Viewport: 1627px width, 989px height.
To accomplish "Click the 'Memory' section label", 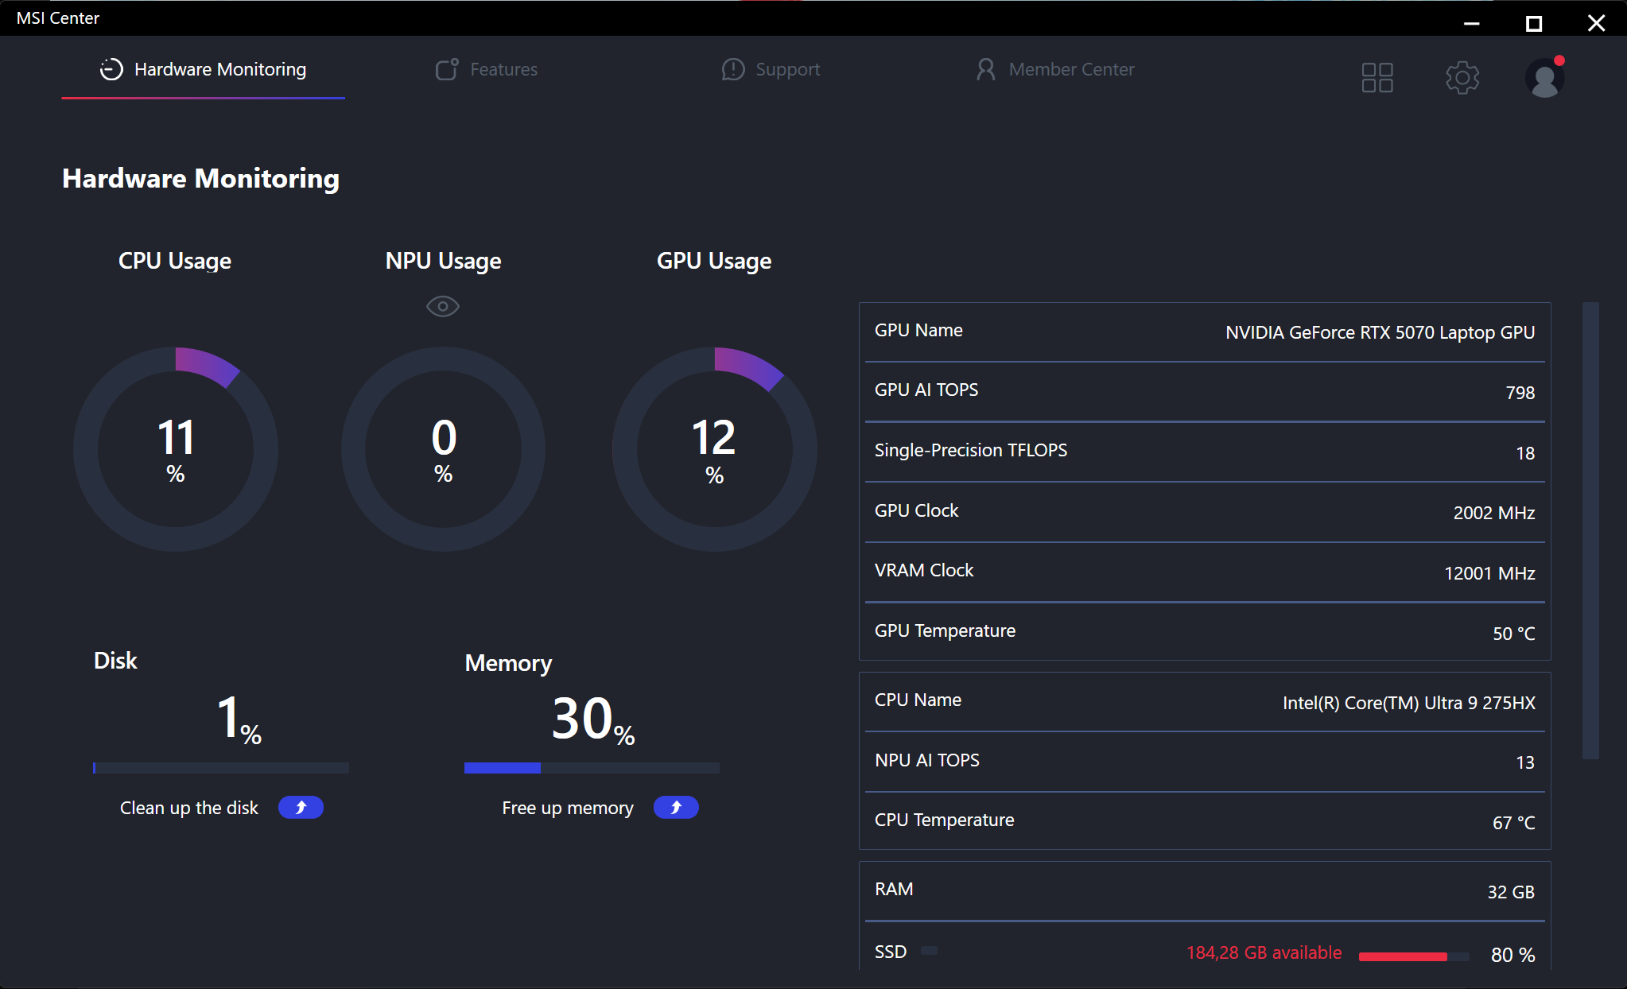I will (509, 663).
